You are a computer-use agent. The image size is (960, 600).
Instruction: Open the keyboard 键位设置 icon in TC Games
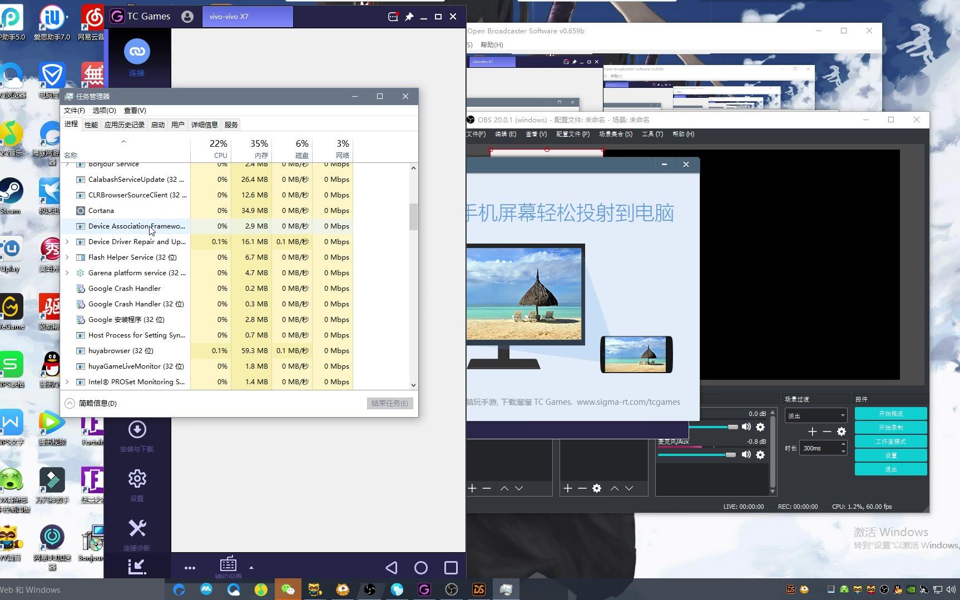[228, 564]
